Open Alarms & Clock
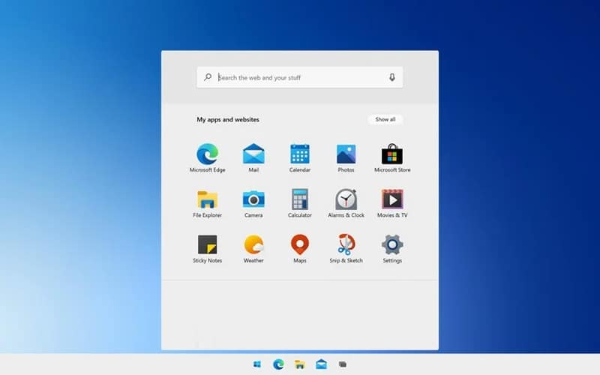This screenshot has width=600, height=375. [x=346, y=199]
